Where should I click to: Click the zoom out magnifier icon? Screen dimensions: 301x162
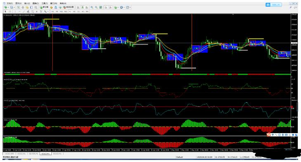[x=96, y=7]
